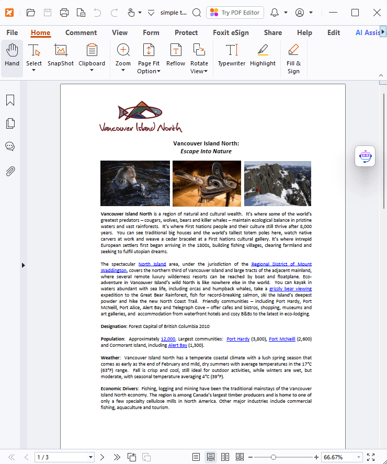Click the Reflow tool
This screenshot has height=464, width=387.
176,55
